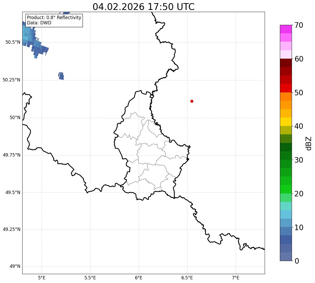Click the colorbar 50 tick label
315x283 pixels.
pyautogui.click(x=299, y=93)
